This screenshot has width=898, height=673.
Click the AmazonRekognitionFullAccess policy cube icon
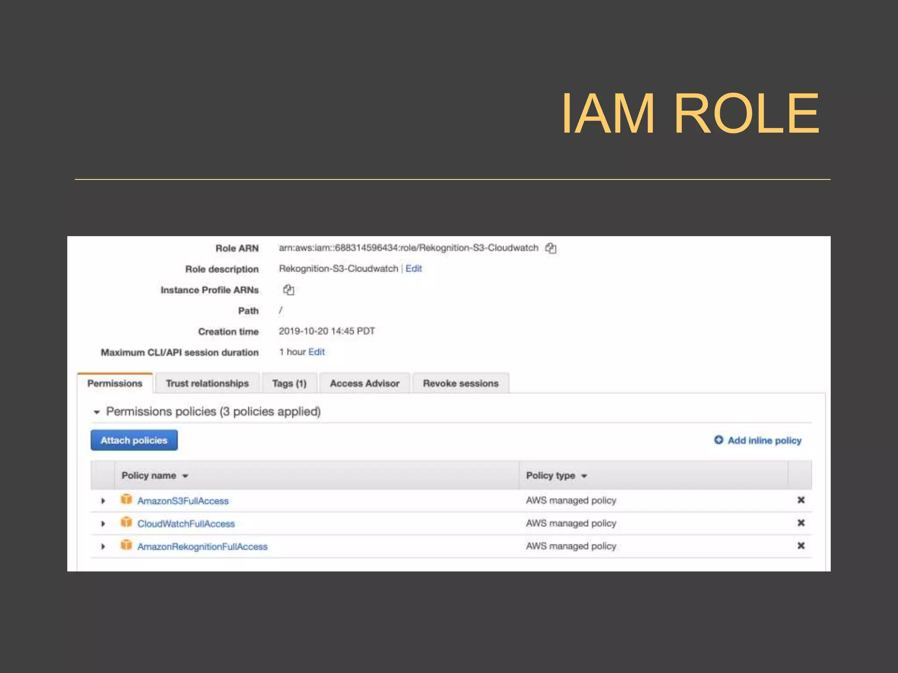pyautogui.click(x=126, y=545)
